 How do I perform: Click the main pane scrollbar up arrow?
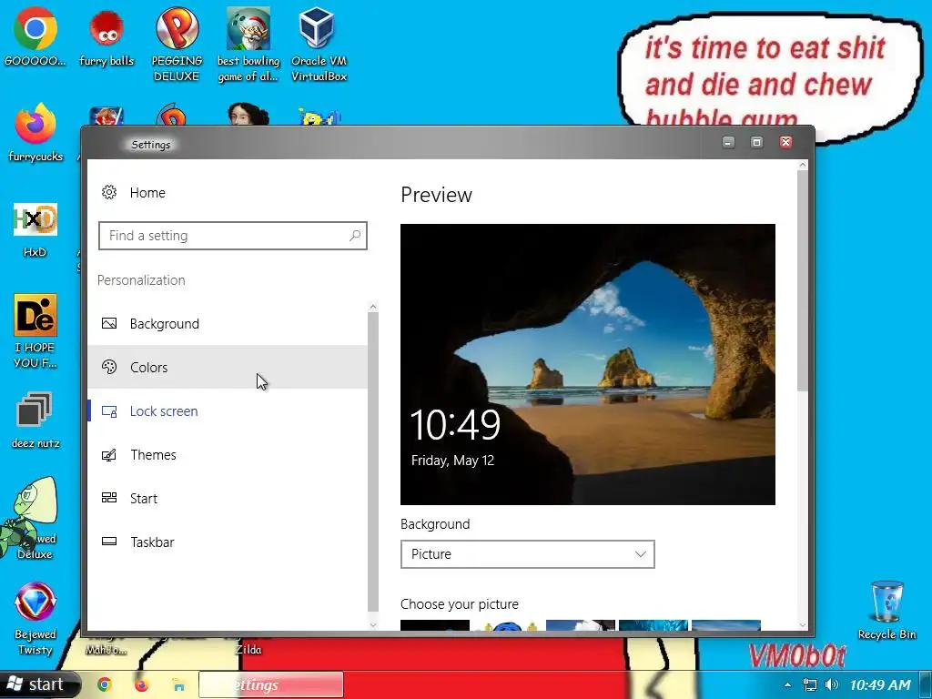(803, 165)
